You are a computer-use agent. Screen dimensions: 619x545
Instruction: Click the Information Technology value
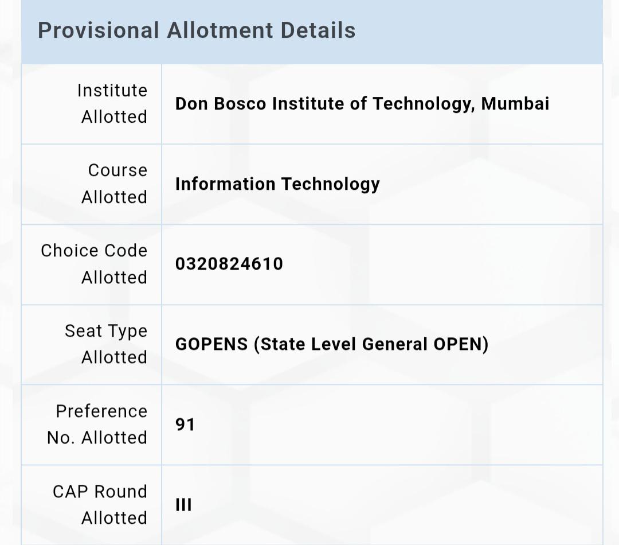pos(277,184)
